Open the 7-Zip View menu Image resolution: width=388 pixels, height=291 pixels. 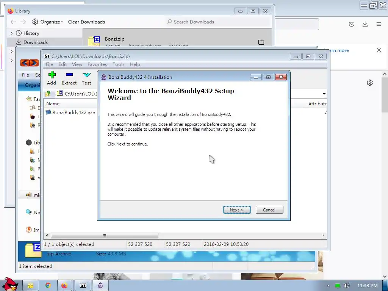(x=77, y=64)
